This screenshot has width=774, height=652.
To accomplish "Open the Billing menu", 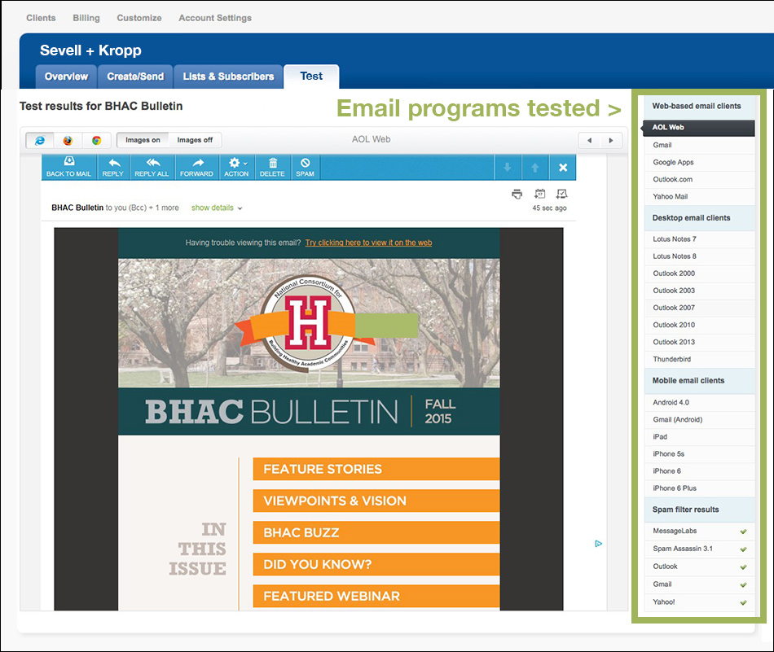I will [86, 18].
